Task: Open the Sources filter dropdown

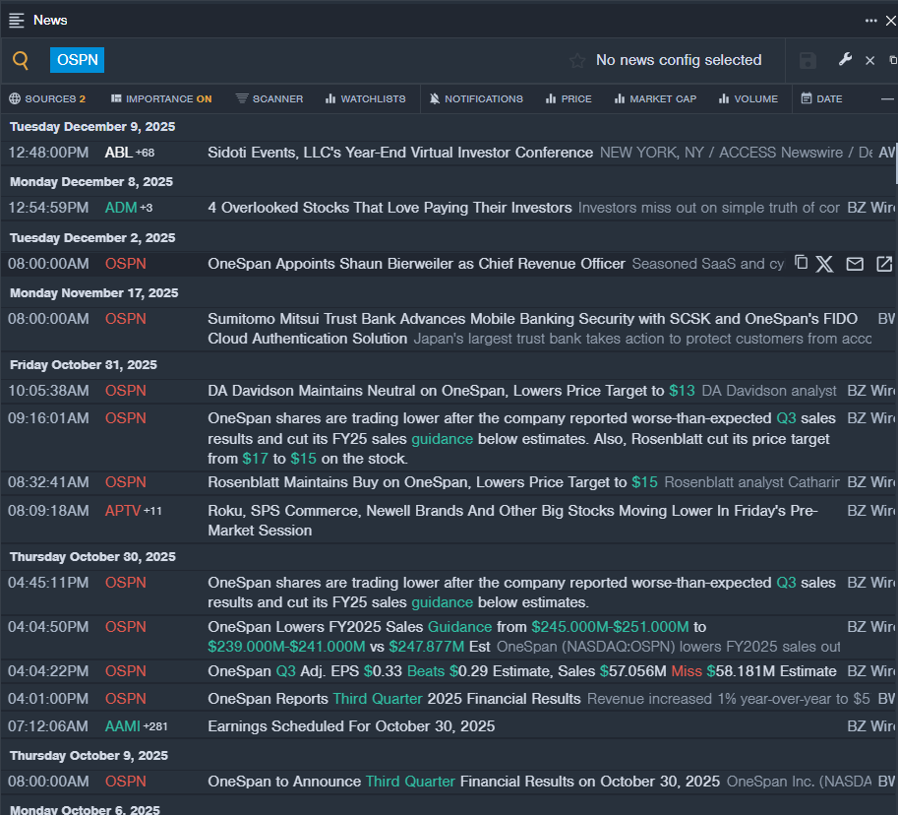Action: [48, 98]
